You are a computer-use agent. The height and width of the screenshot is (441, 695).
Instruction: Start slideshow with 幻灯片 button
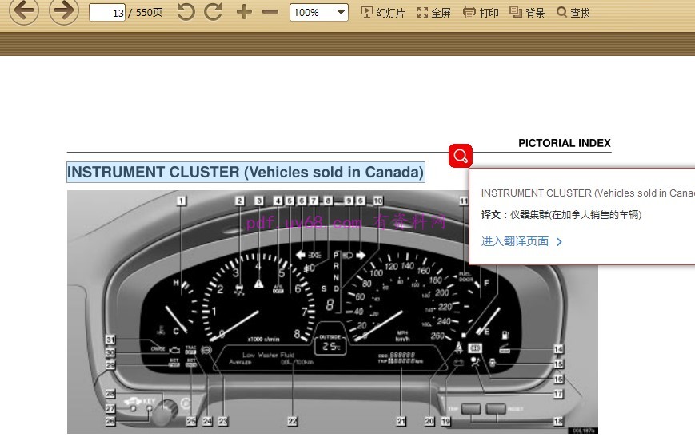[x=383, y=13]
